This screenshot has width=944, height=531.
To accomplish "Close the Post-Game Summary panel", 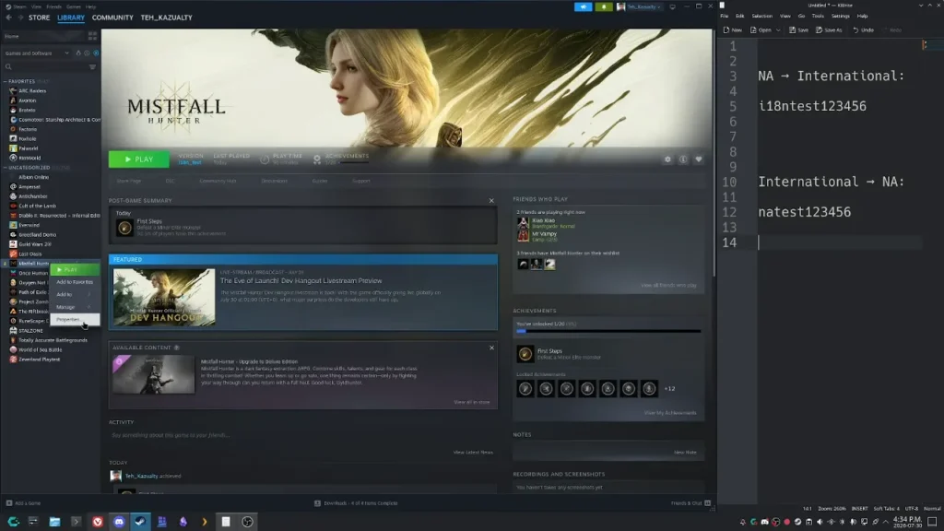I will [491, 200].
